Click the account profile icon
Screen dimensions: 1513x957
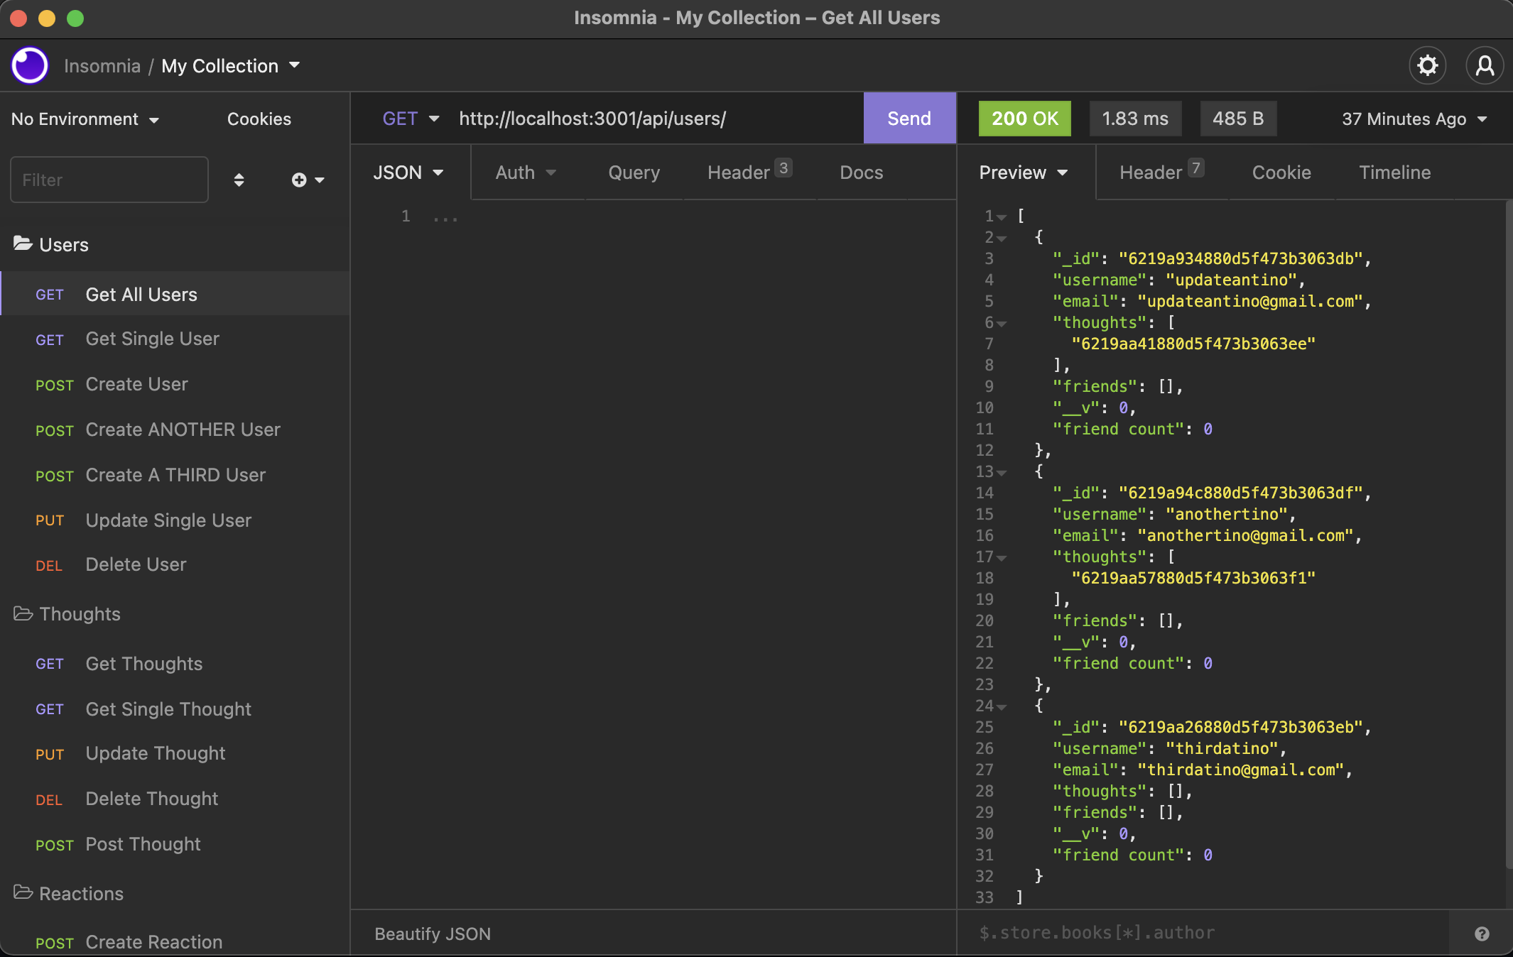(1485, 65)
